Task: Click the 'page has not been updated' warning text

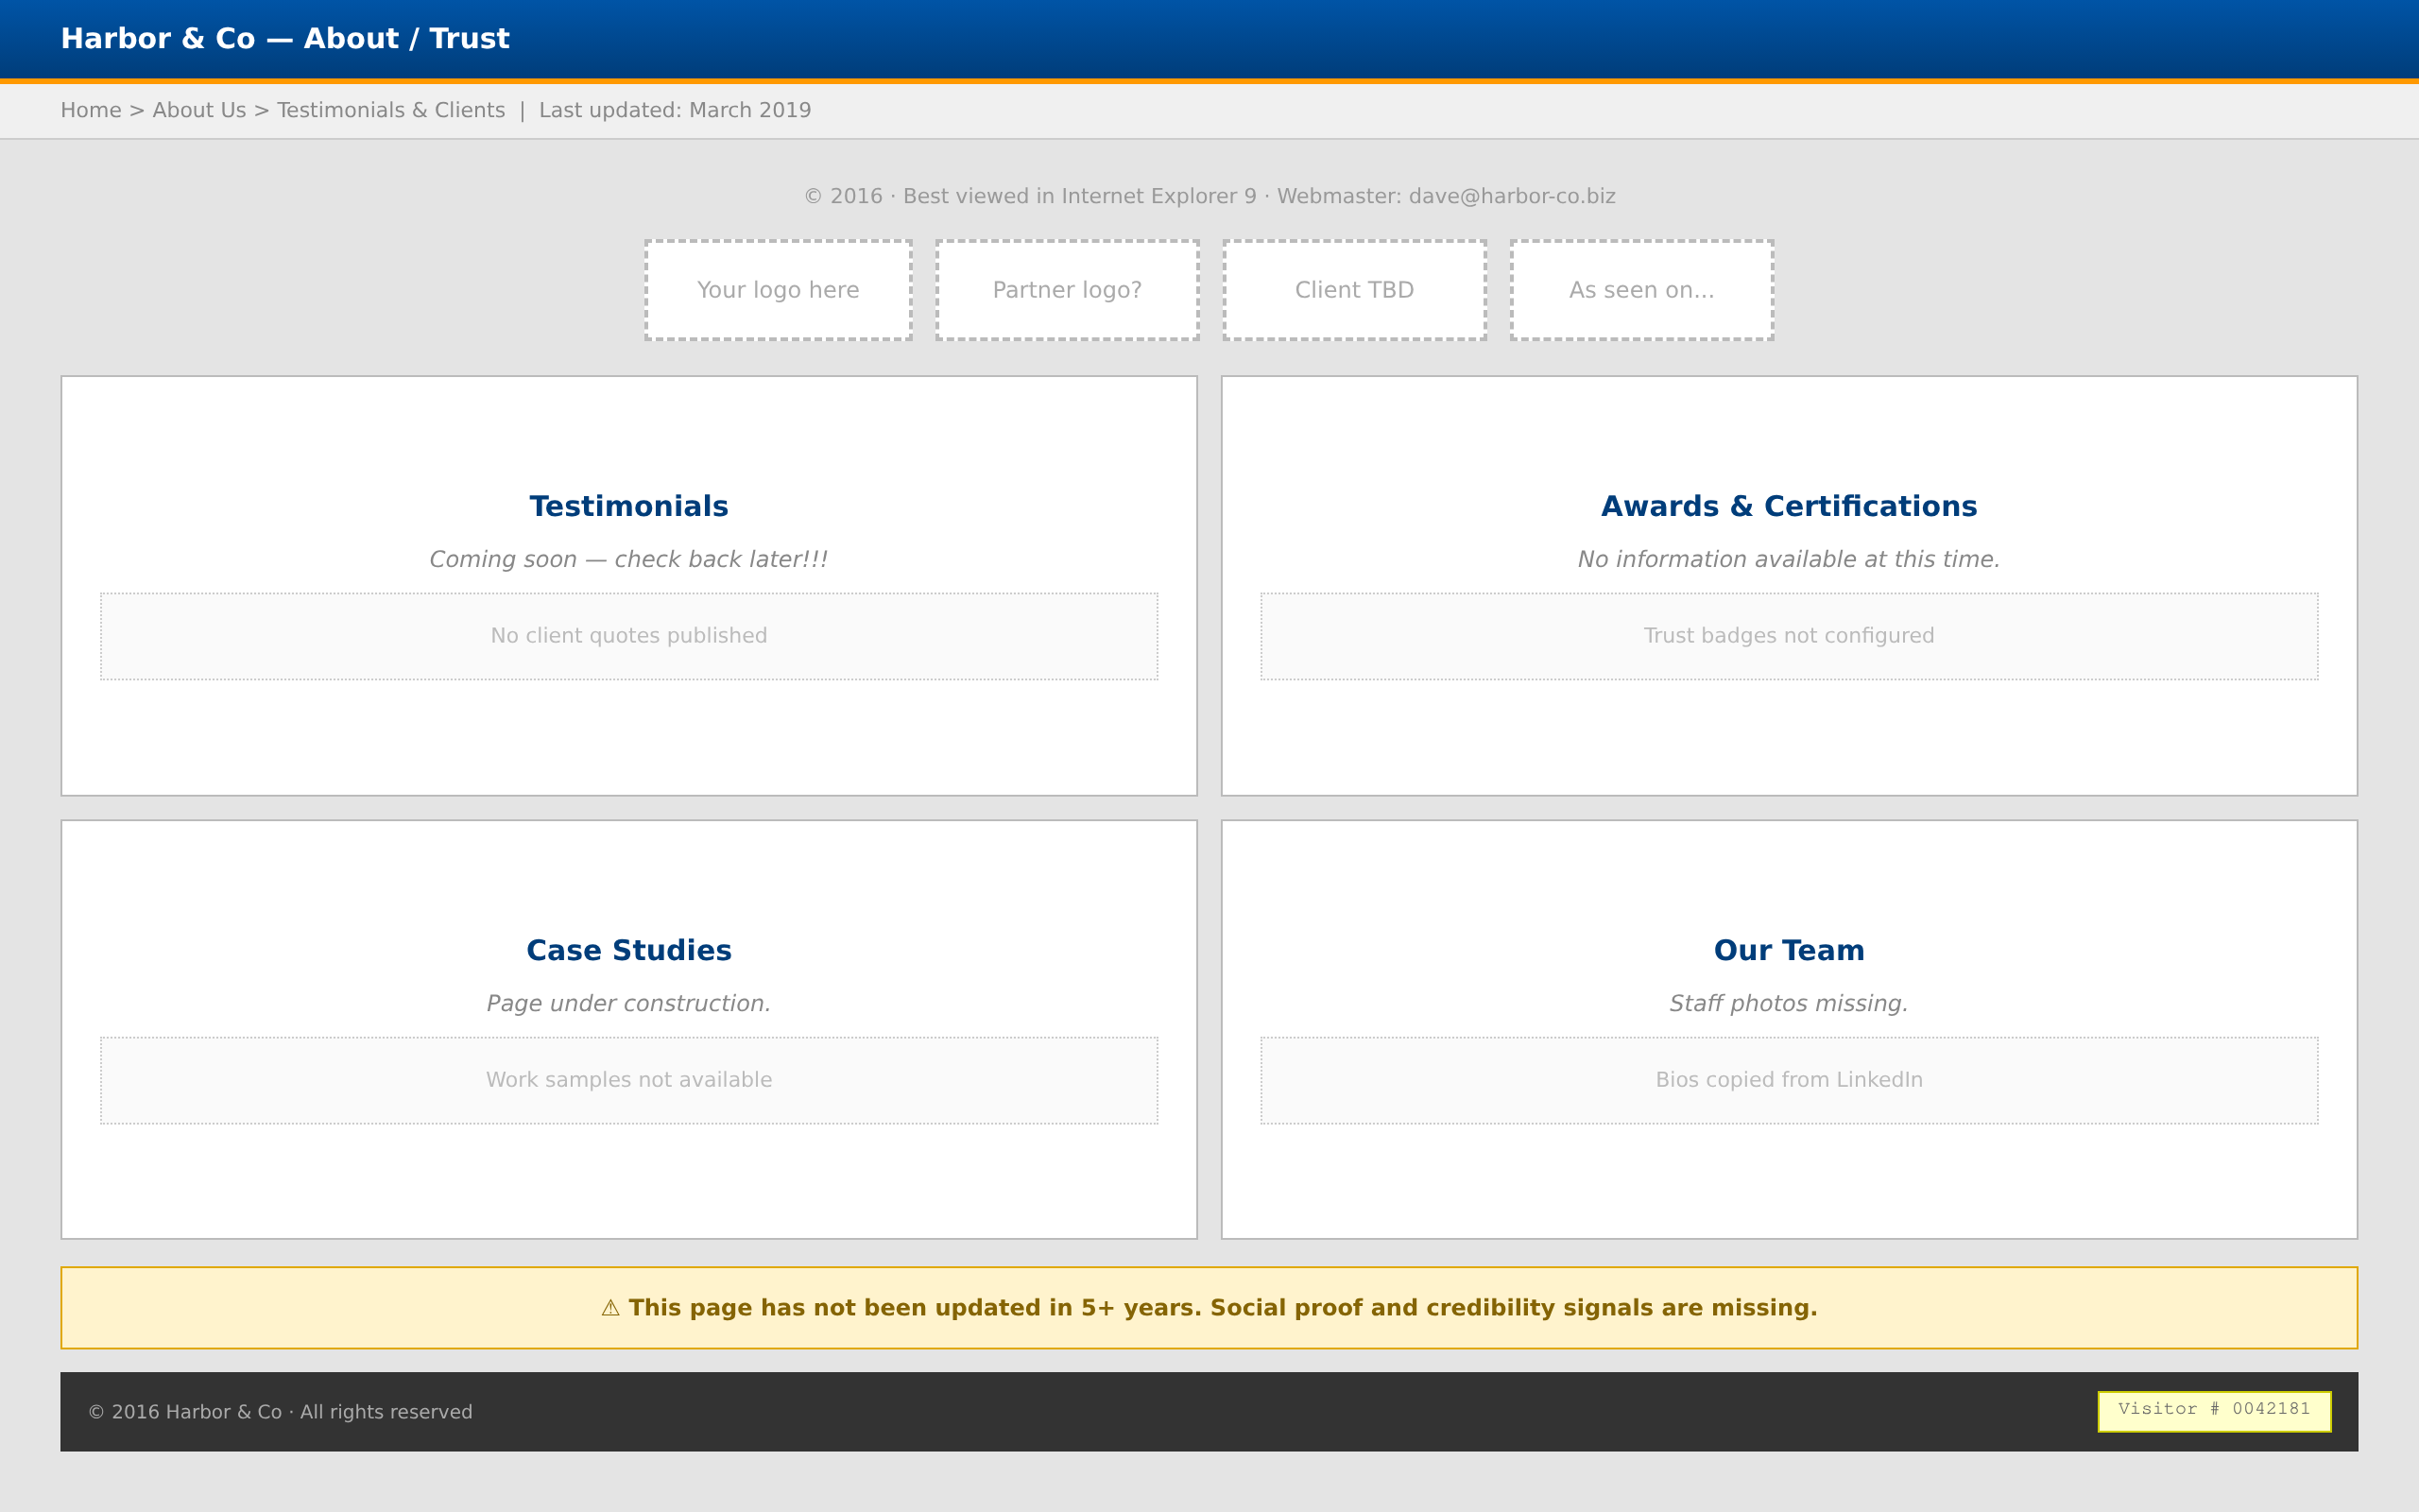Action: [x=1223, y=1308]
